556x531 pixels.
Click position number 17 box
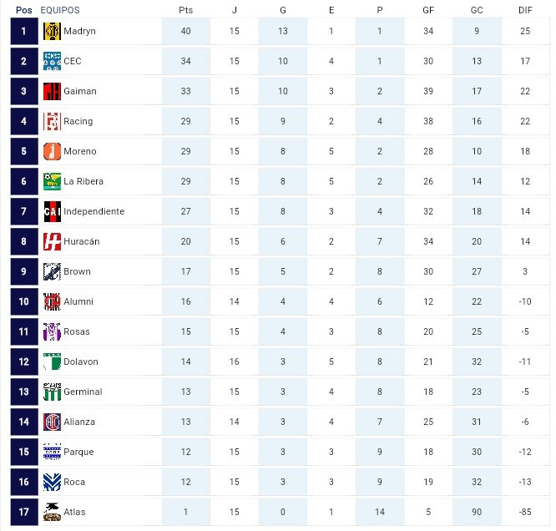tap(24, 512)
